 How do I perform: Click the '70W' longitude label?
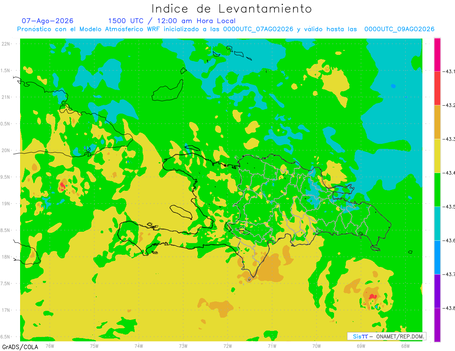click(317, 346)
